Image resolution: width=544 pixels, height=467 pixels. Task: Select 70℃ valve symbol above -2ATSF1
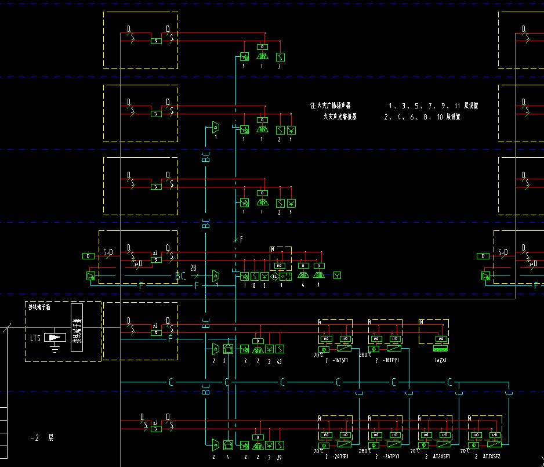(x=324, y=446)
